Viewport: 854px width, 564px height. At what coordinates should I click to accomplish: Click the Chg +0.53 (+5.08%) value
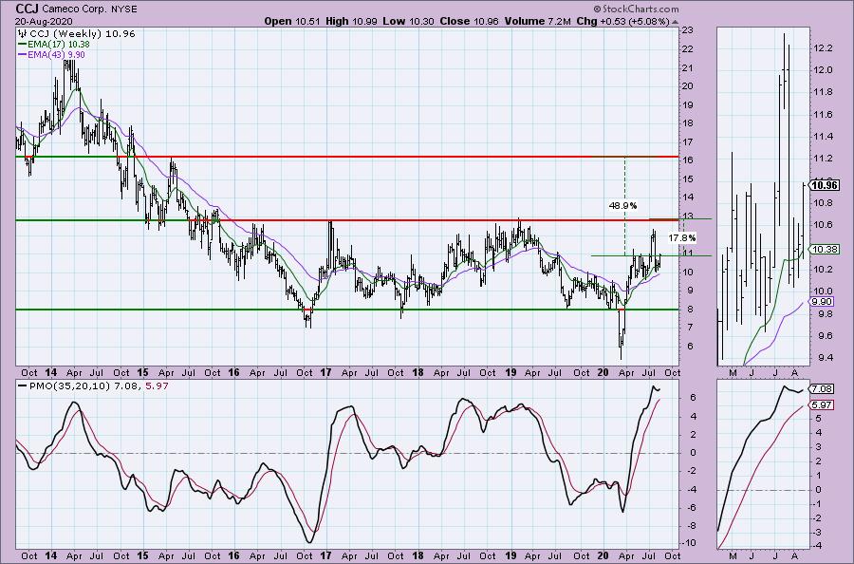point(622,21)
